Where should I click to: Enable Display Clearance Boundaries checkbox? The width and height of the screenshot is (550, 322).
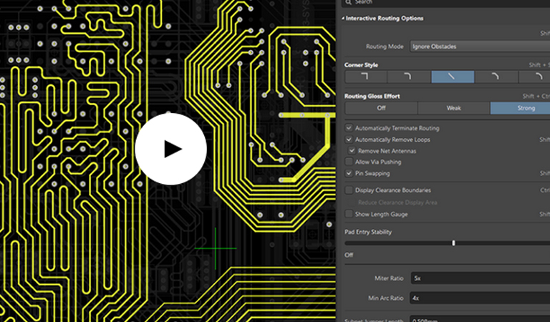349,190
